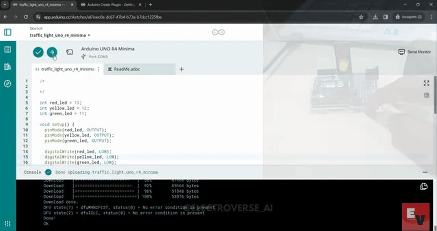Screen dimensions: 437x231
Task: Open the Reference compass icon
Action: tap(8, 84)
